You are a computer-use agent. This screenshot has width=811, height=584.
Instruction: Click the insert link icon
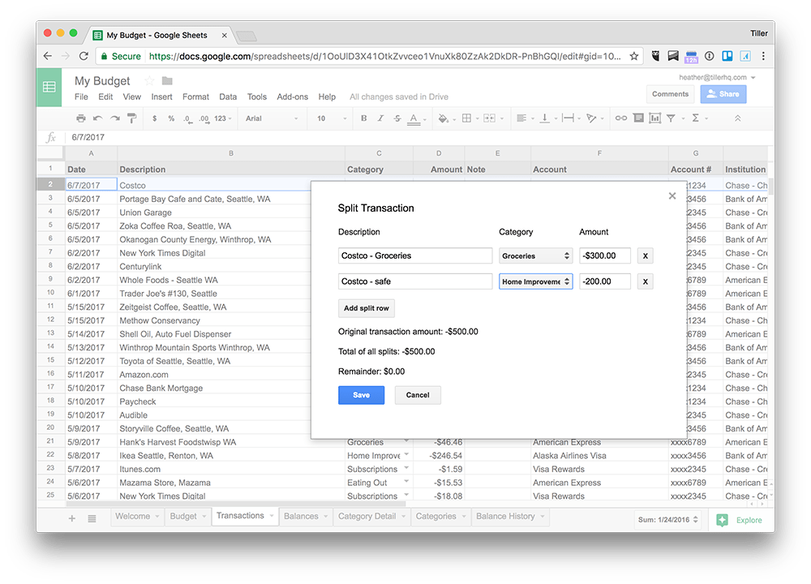pos(621,118)
